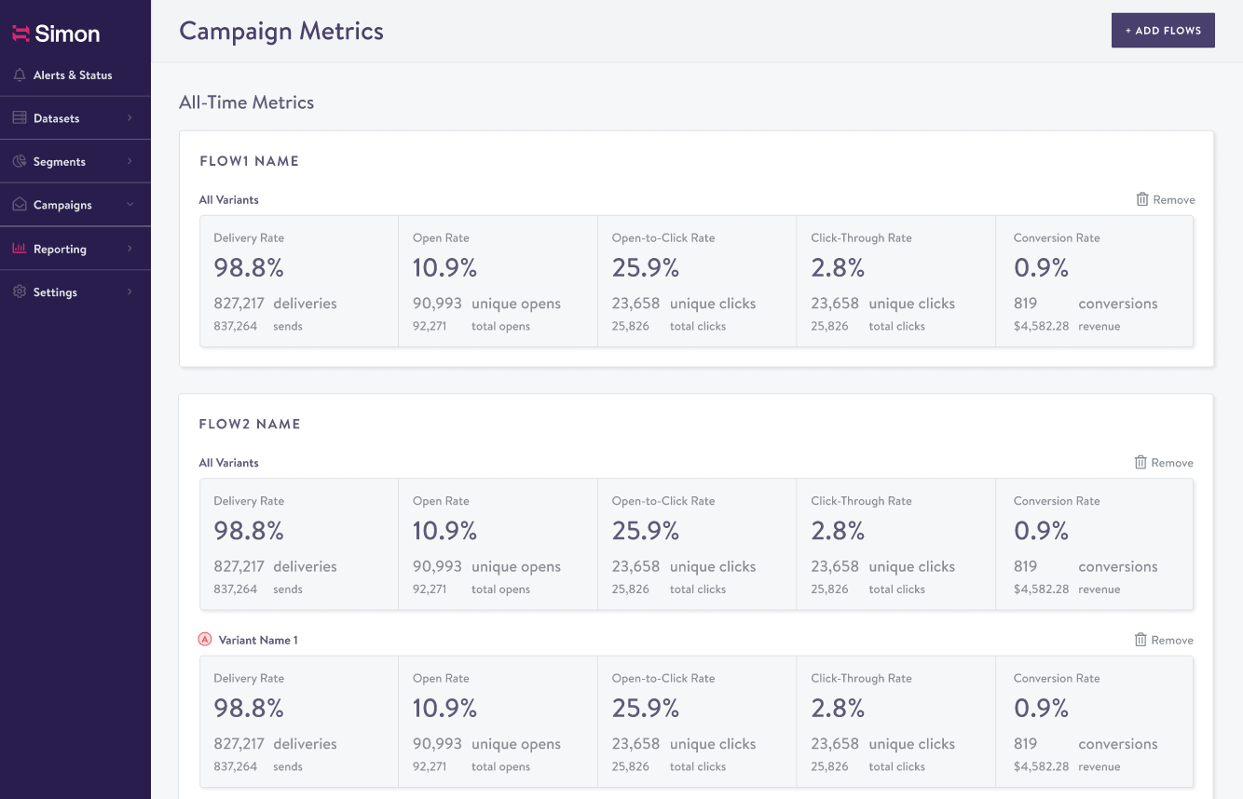The height and width of the screenshot is (799, 1243).
Task: Click the Datasets table icon
Action: [19, 118]
